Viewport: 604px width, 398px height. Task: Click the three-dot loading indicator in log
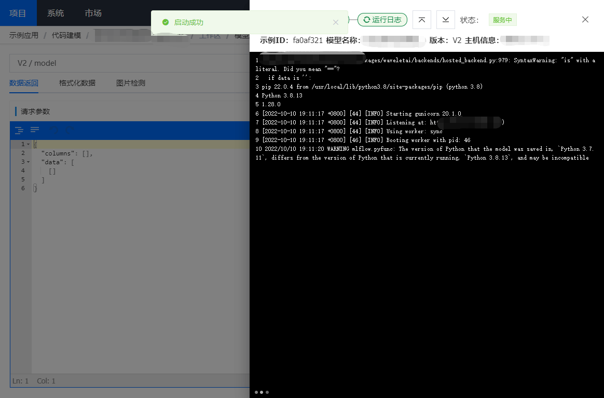262,392
